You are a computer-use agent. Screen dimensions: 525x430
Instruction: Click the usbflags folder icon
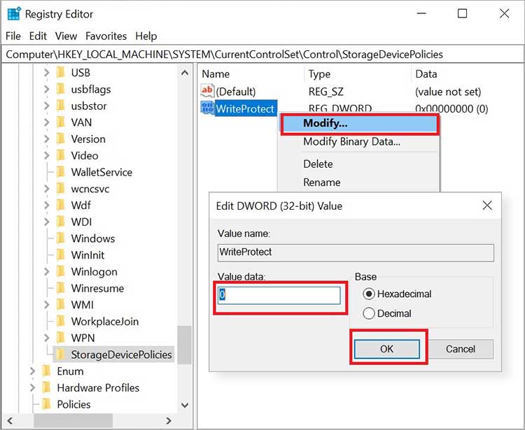pos(61,89)
